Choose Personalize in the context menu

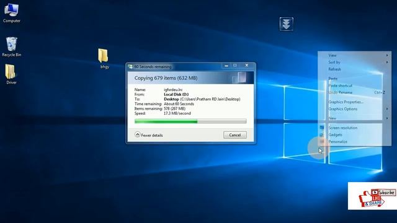click(x=354, y=142)
